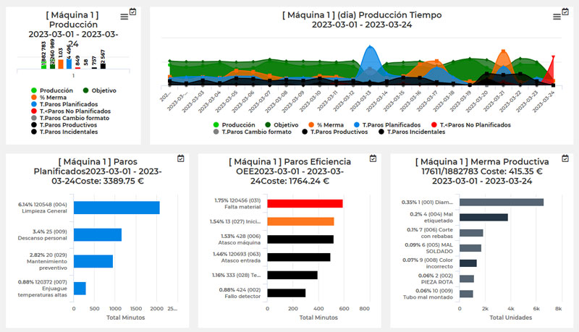Open calendar icon on Producción panel
Image resolution: width=579 pixels, height=332 pixels.
(x=132, y=12)
